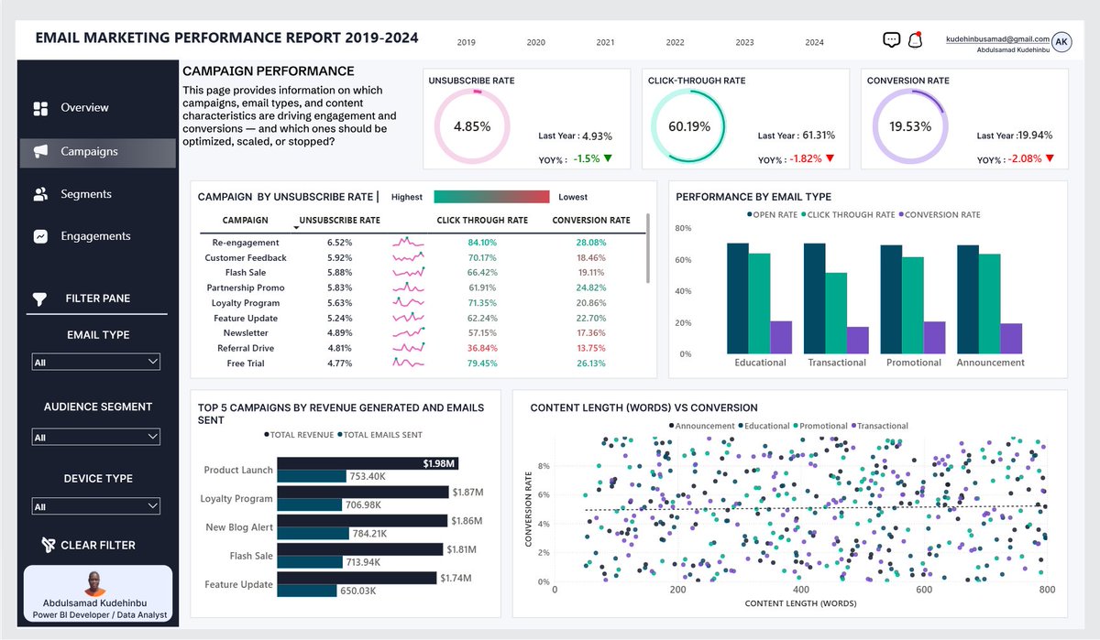Screen dimensions: 1100x640
Task: Click the Transactional conversion rate bar
Action: click(x=857, y=341)
